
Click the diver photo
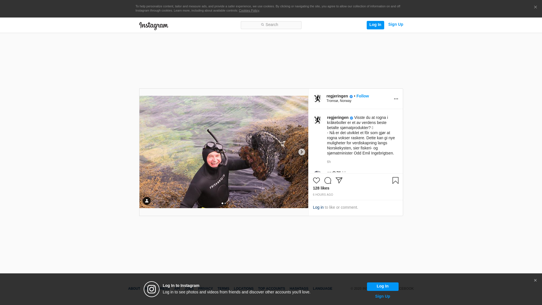coord(224,152)
